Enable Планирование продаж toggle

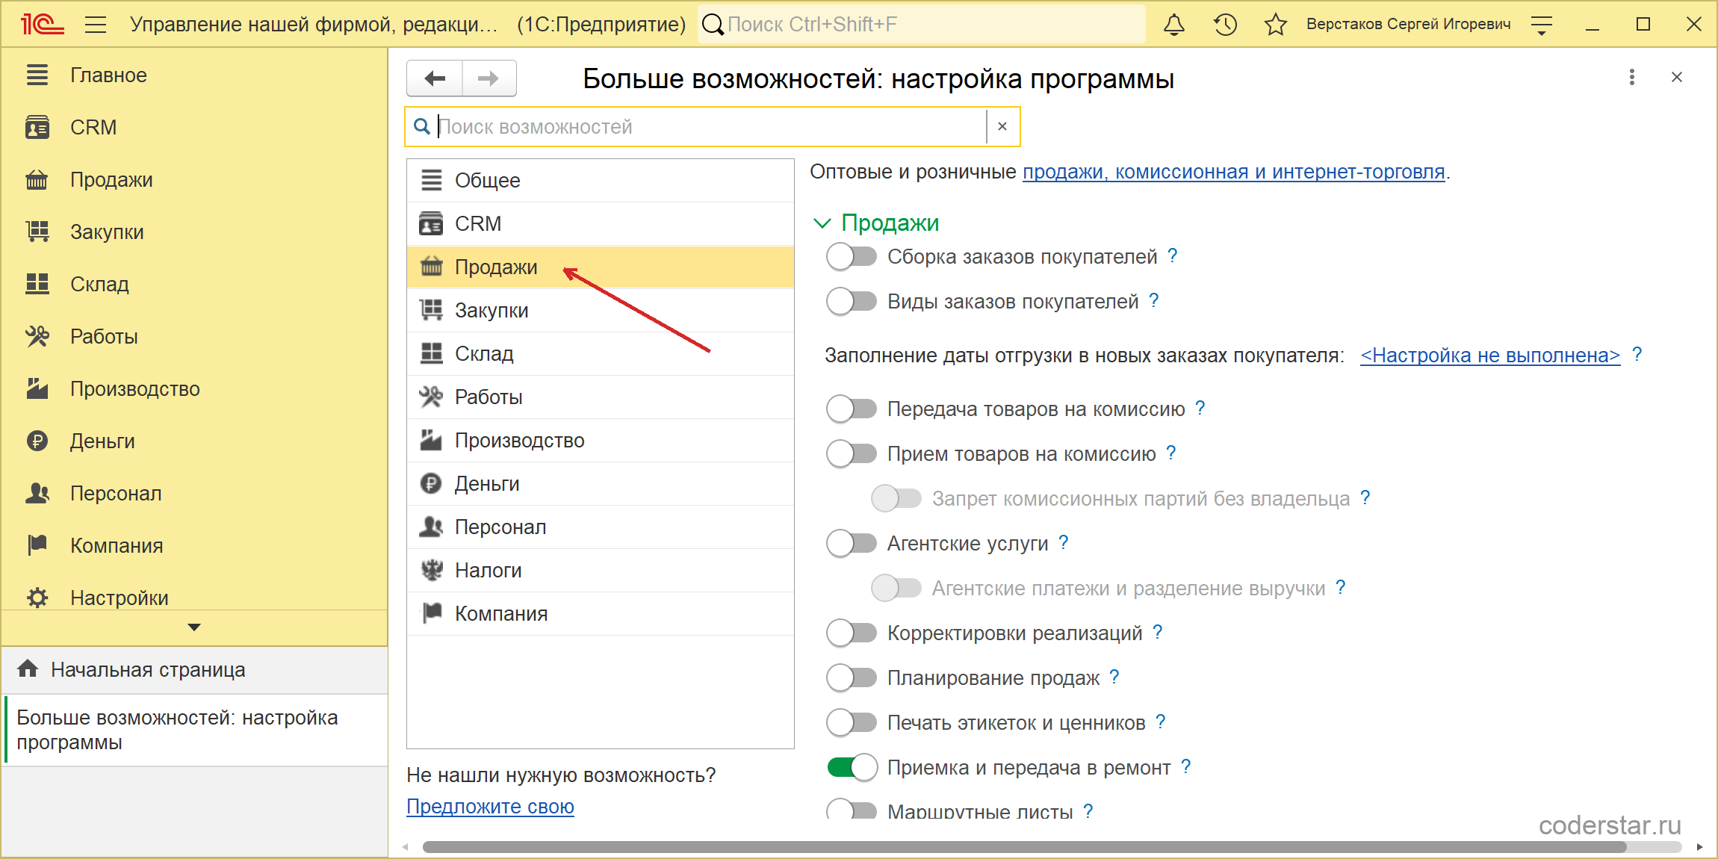pos(852,678)
